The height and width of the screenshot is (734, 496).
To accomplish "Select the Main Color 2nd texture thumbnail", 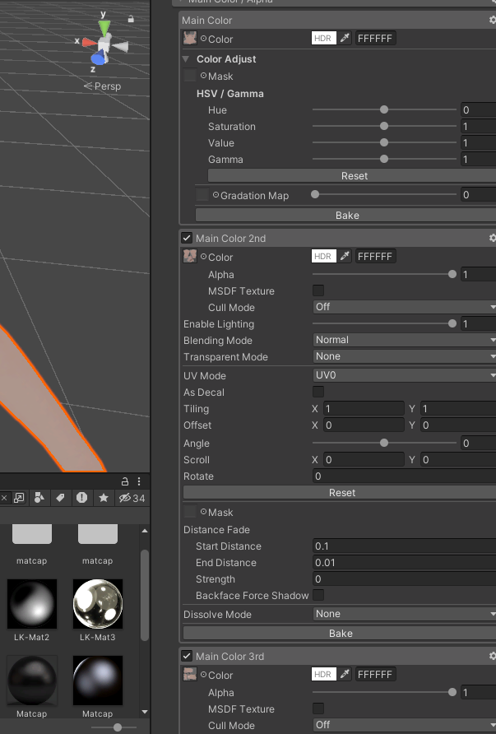I will 189,257.
